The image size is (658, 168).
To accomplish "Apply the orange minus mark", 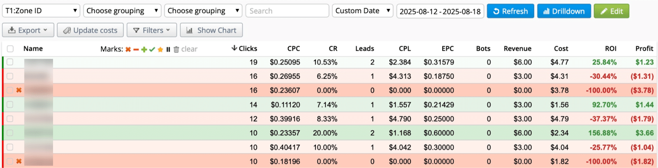I will coord(136,49).
